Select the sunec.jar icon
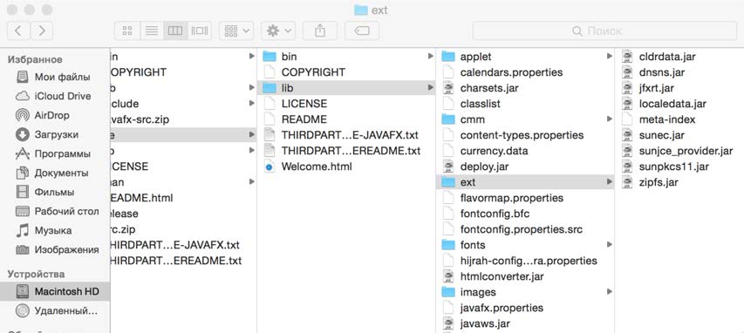Image resolution: width=744 pixels, height=333 pixels. tap(627, 135)
